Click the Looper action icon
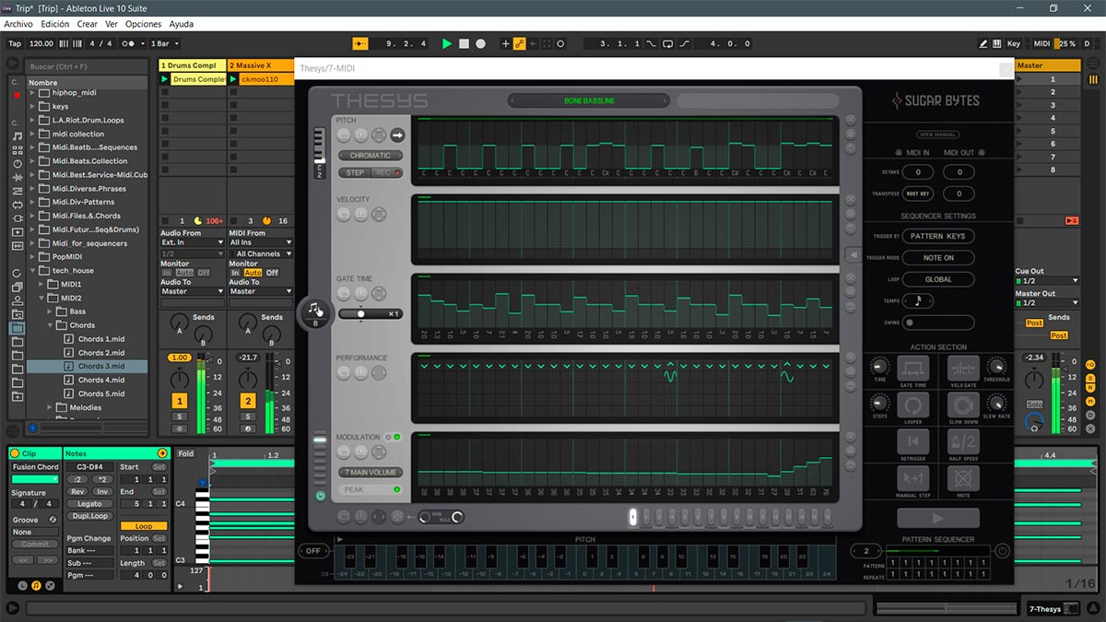Screen dimensions: 1106x622 (913, 406)
